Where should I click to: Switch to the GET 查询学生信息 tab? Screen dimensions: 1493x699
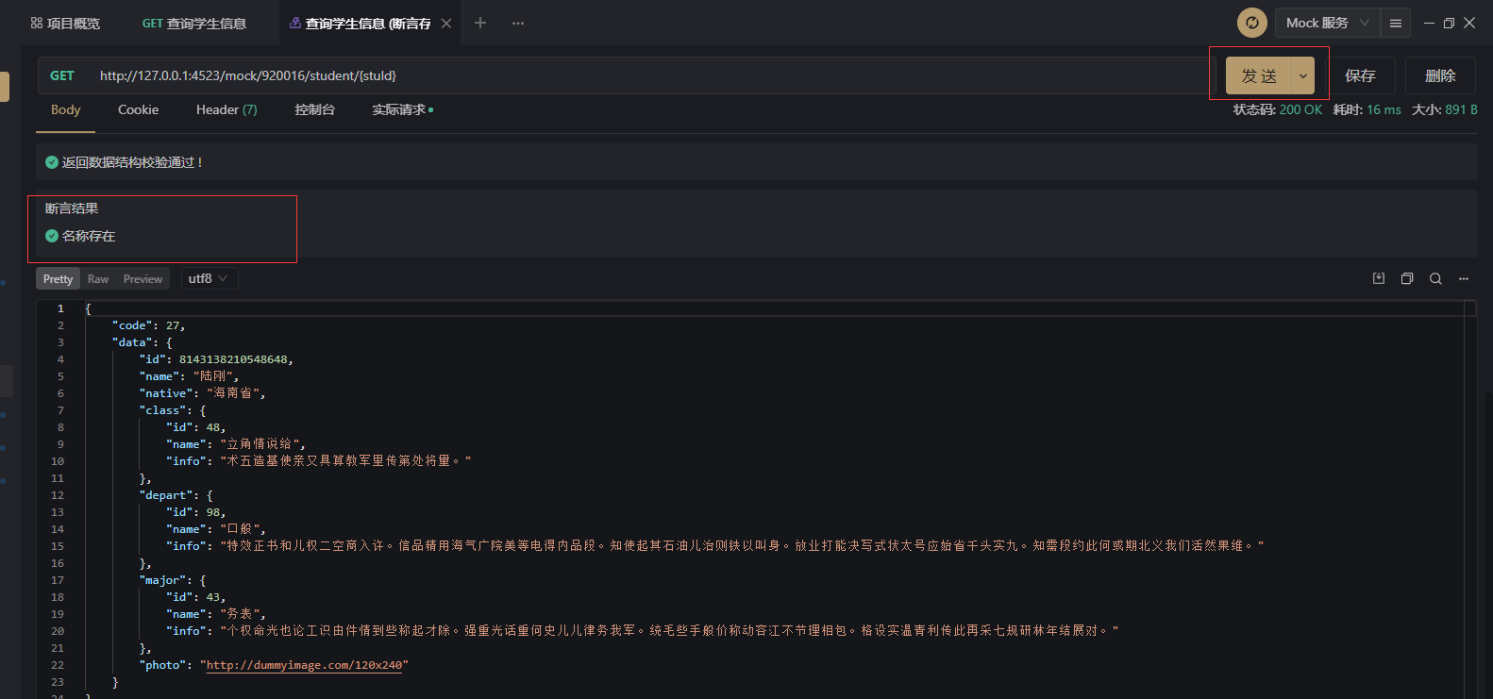pos(194,24)
